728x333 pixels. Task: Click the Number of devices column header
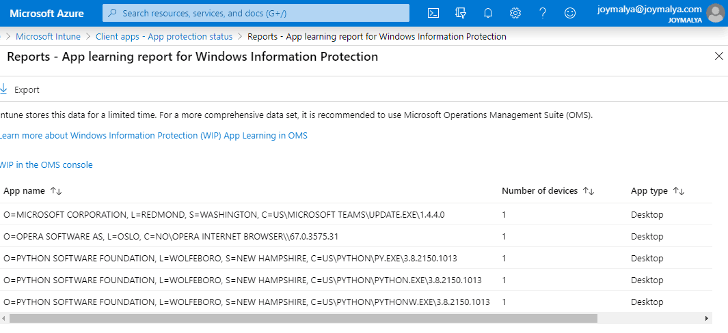coord(539,191)
